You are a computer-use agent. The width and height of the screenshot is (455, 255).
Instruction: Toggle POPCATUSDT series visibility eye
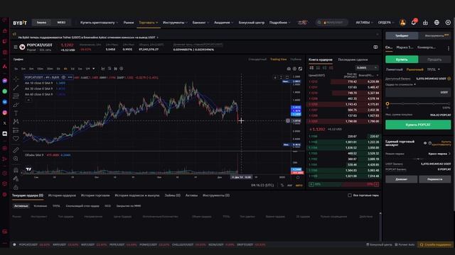click(63, 77)
